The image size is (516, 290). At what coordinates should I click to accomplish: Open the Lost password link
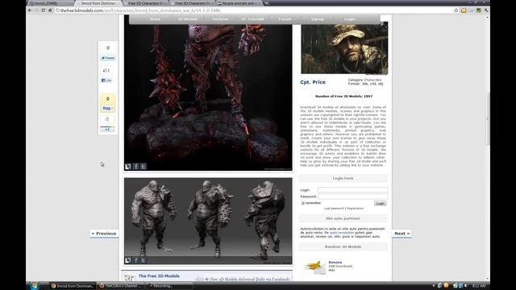coord(334,209)
